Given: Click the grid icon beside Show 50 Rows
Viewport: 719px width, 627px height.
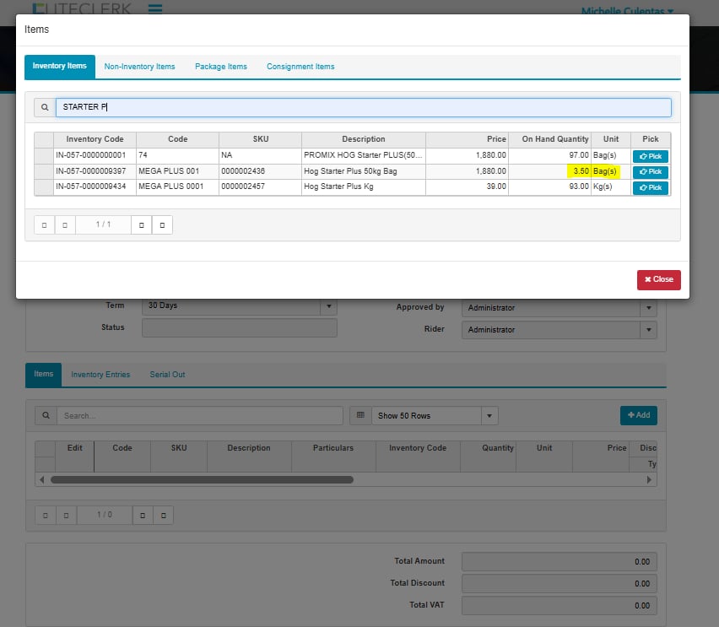Looking at the screenshot, I should click(360, 415).
